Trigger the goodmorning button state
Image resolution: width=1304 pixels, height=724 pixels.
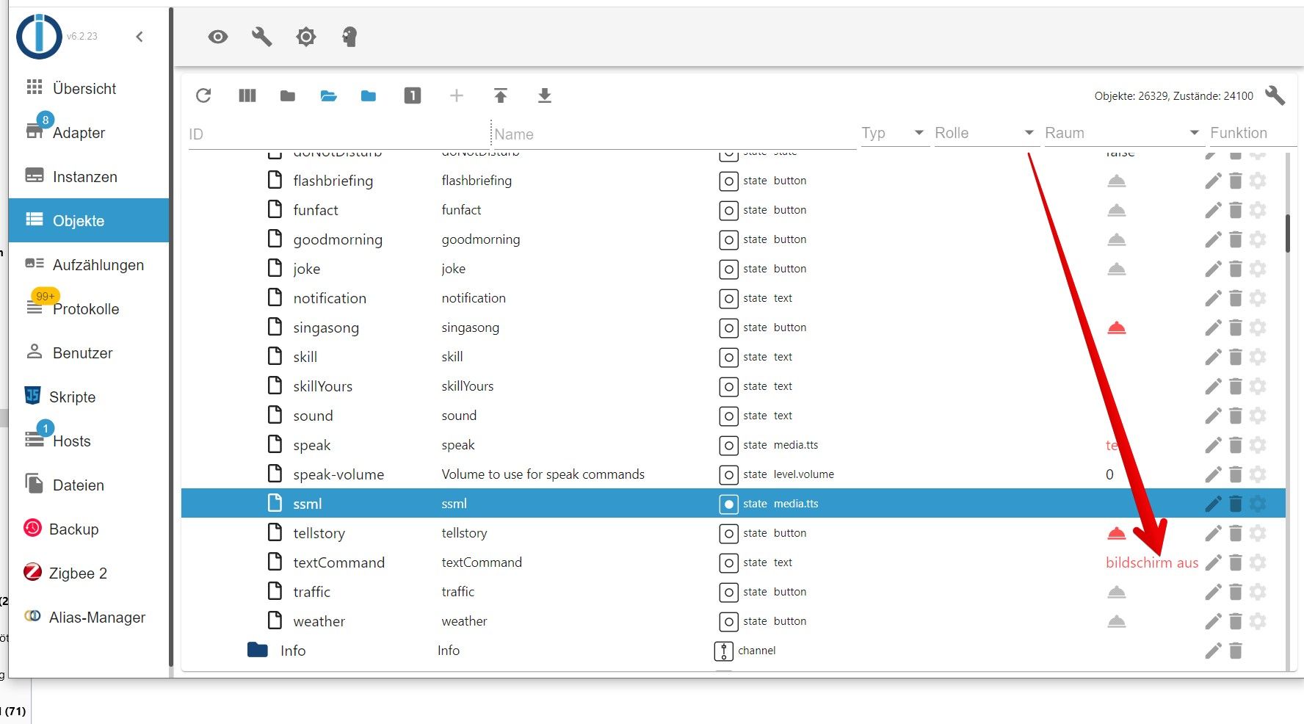(x=1116, y=239)
